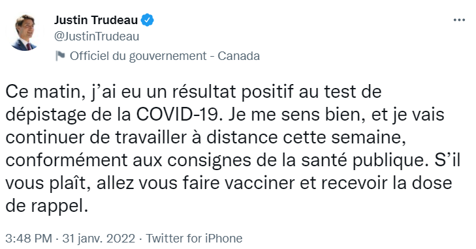
Task: Open Justin Trudeau's profile picture
Action: pos(24,33)
